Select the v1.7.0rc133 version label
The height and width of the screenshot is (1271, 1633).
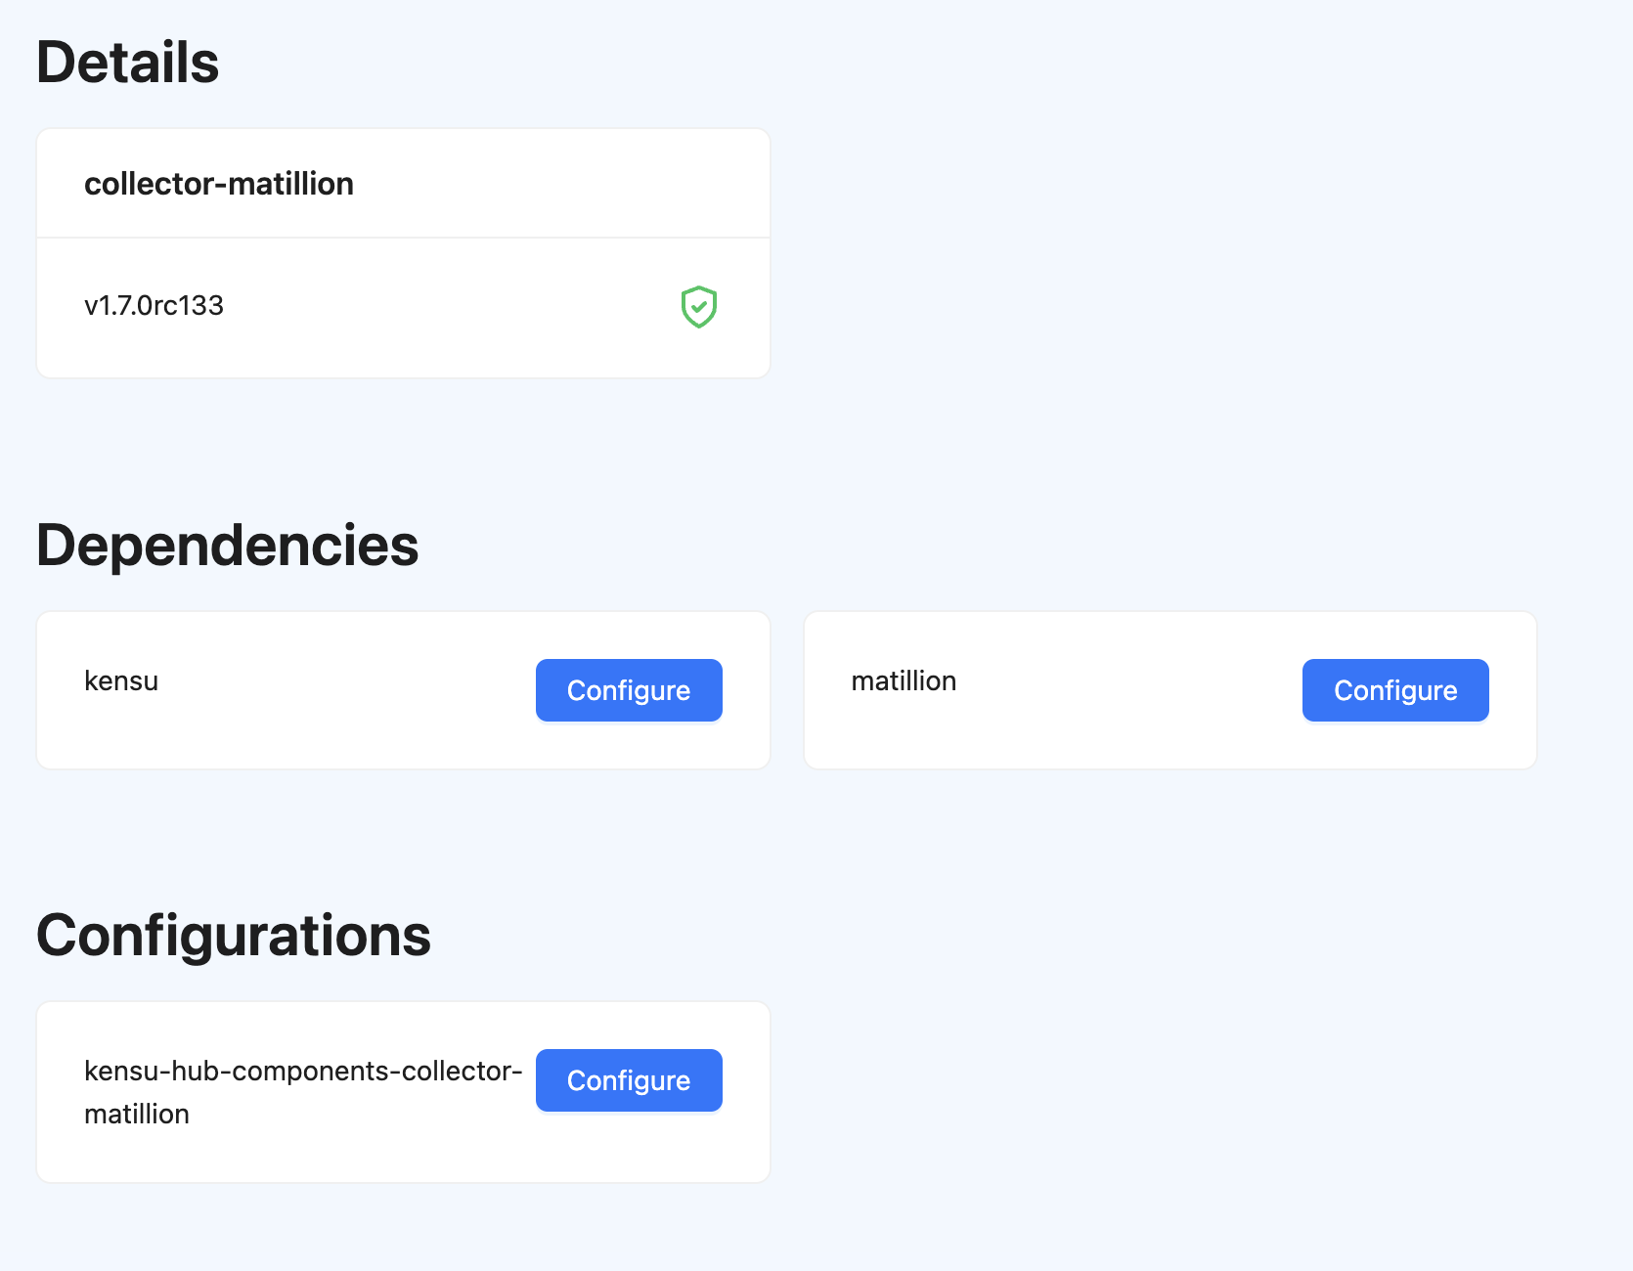tap(154, 306)
